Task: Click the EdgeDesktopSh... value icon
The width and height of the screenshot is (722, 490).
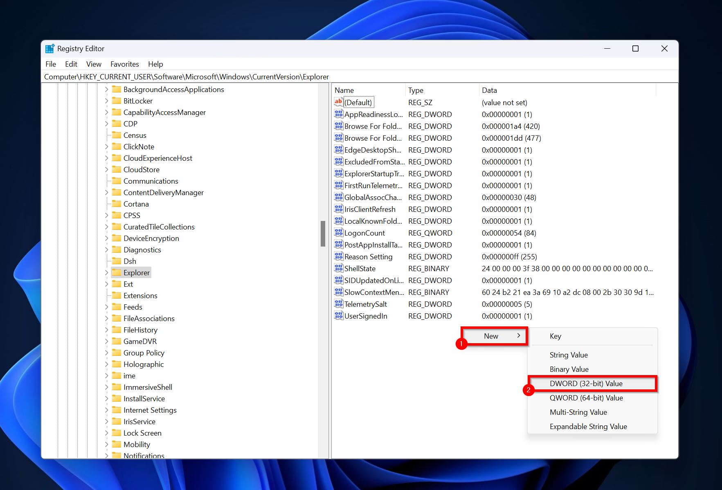Action: [338, 150]
